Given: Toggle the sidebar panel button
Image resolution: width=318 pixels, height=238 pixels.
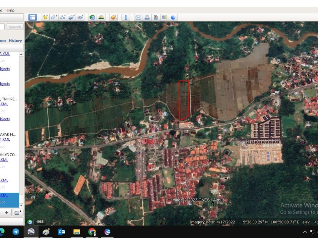Looking at the screenshot, I should tap(32, 18).
